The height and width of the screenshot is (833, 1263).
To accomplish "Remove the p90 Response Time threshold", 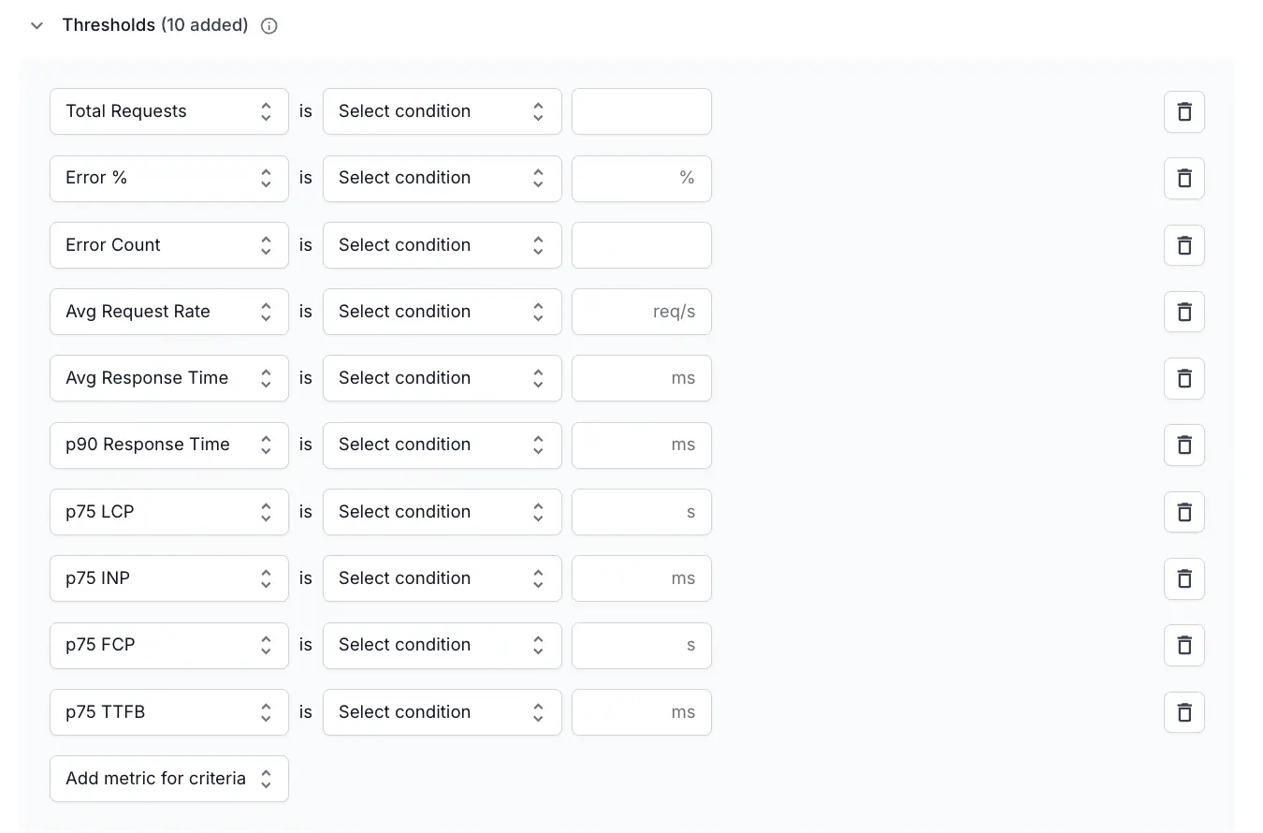I will pyautogui.click(x=1183, y=446).
